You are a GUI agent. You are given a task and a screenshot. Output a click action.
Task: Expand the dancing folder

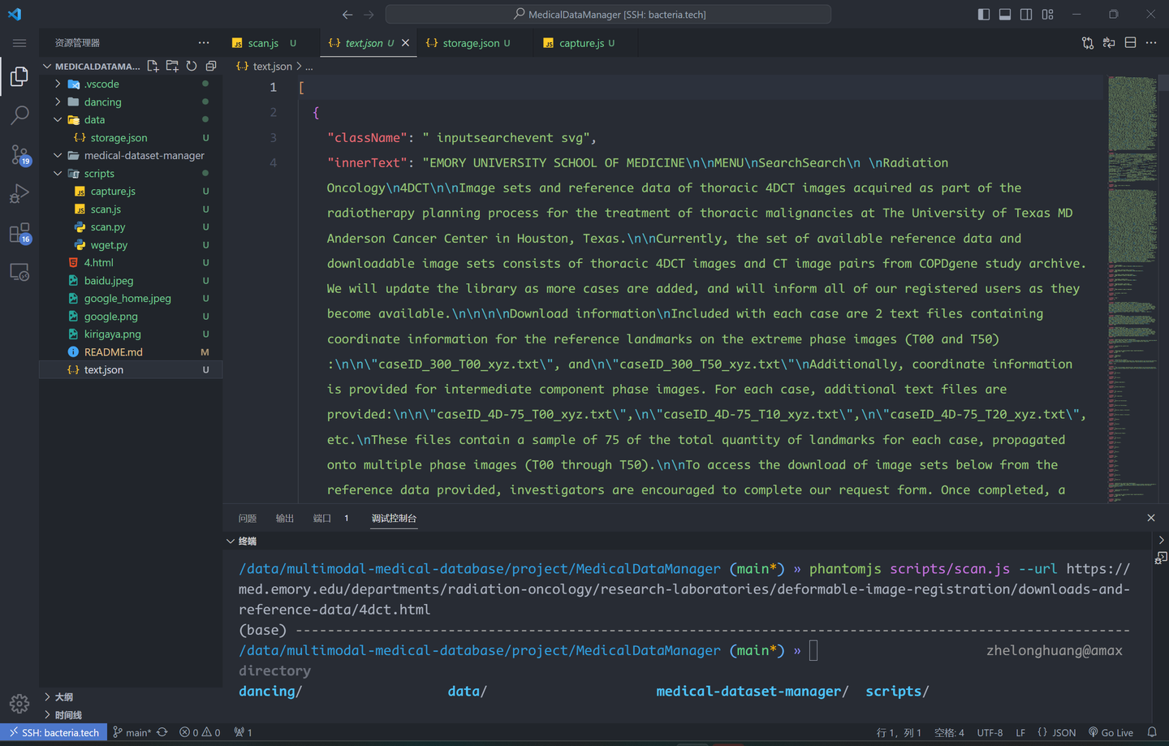[102, 101]
